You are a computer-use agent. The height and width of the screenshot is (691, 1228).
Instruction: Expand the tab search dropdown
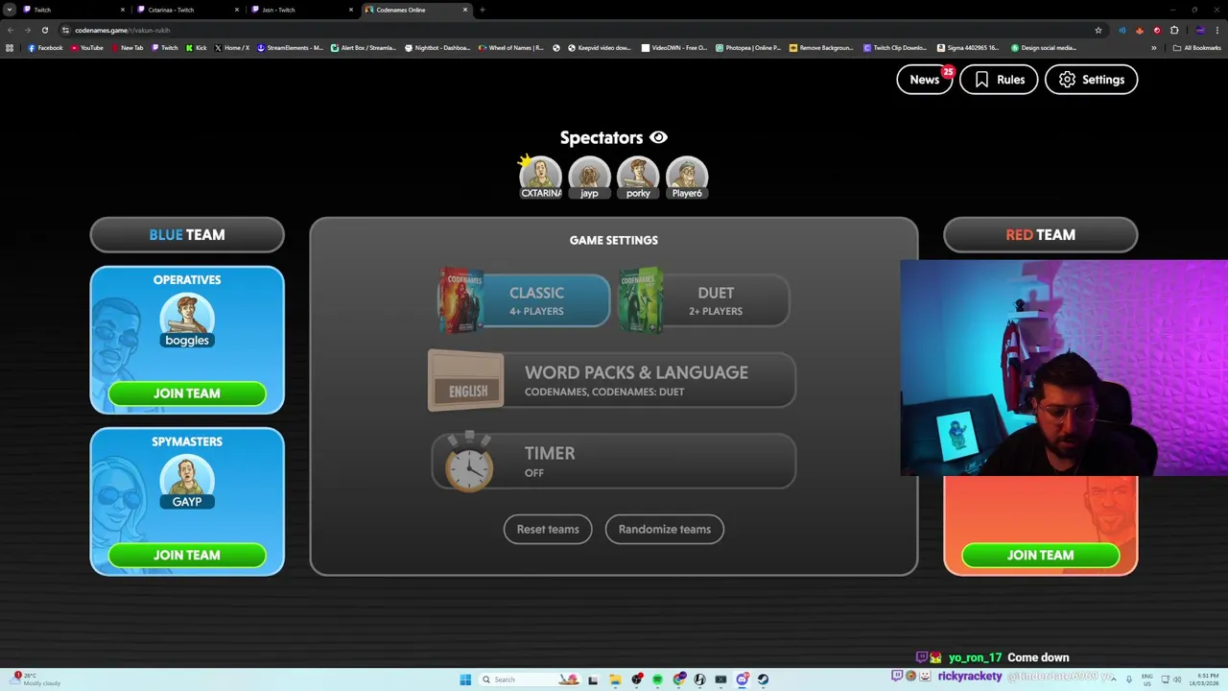point(10,10)
